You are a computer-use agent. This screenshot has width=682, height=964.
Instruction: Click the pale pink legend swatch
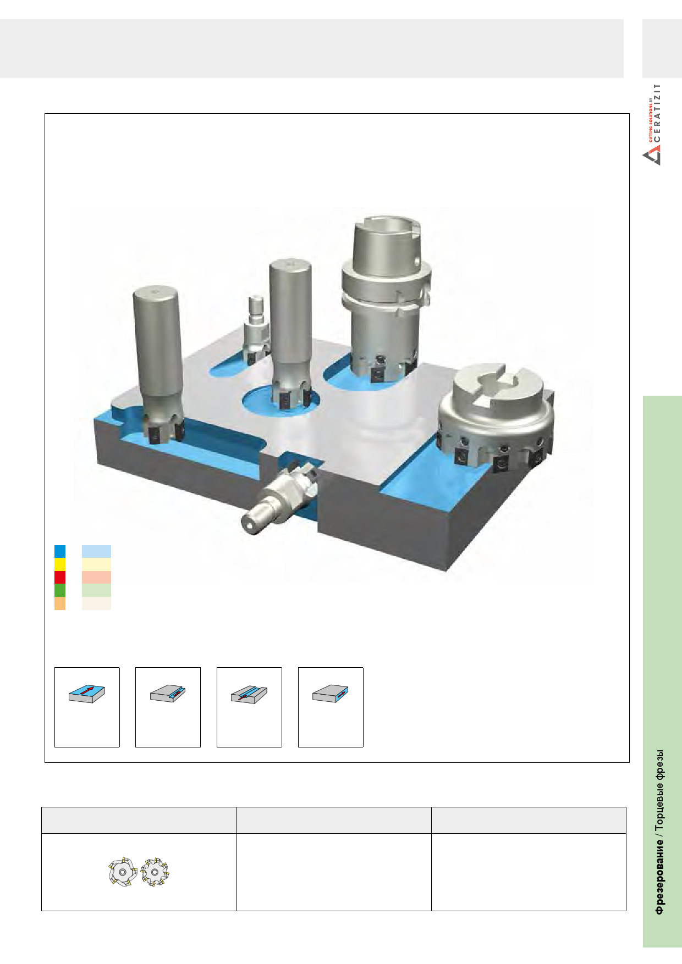coord(96,577)
